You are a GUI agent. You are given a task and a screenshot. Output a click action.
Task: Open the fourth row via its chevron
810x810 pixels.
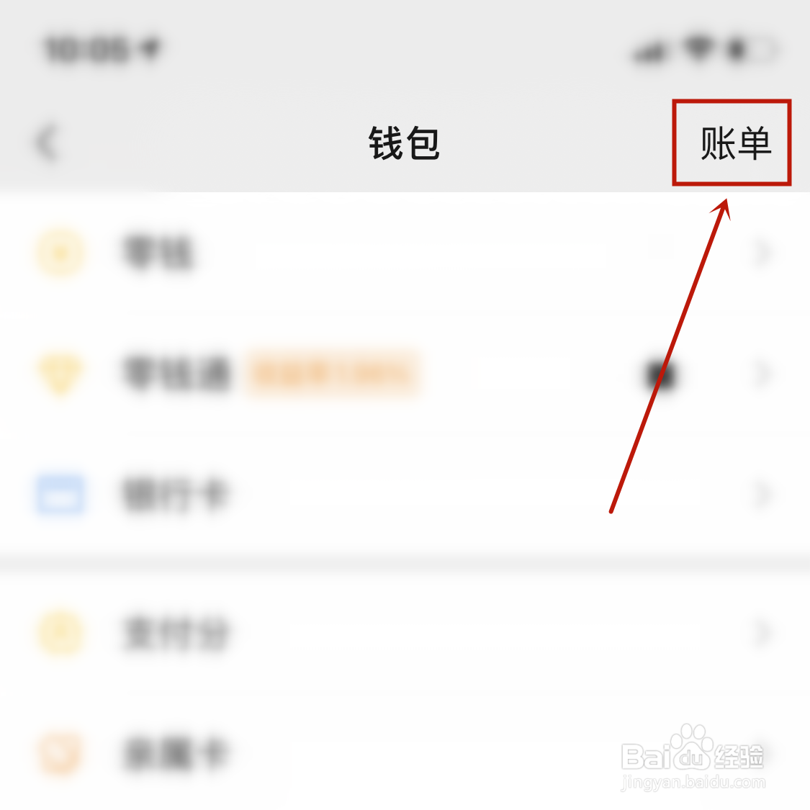click(763, 632)
